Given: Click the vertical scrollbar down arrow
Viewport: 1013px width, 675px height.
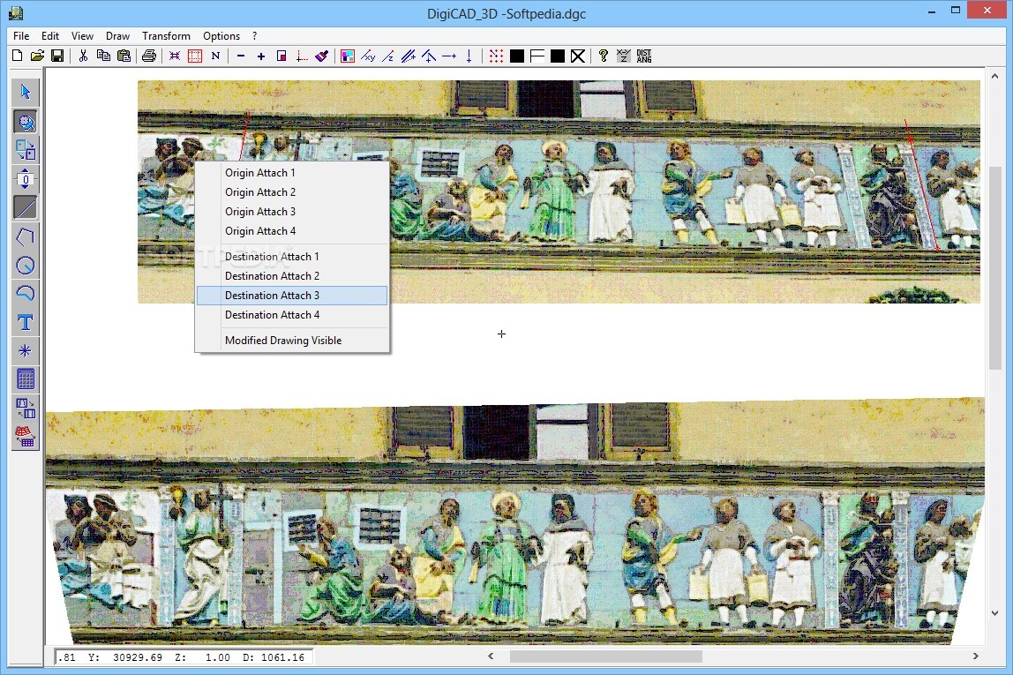Looking at the screenshot, I should [995, 613].
